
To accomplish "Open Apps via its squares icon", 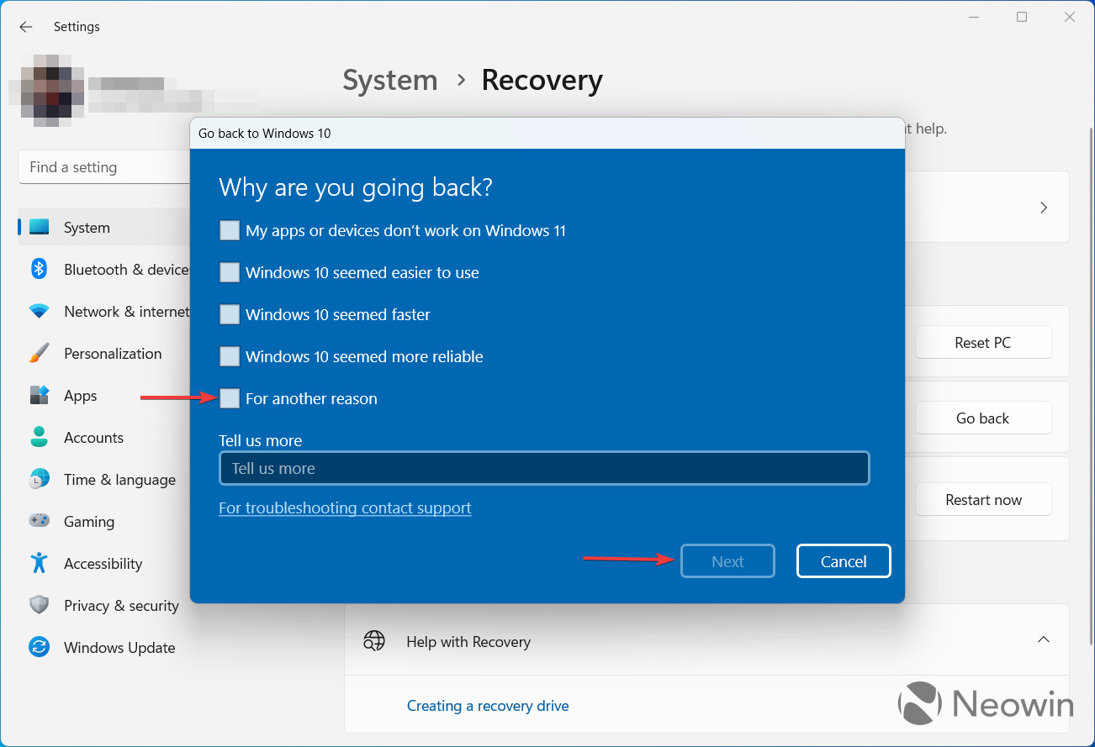I will pyautogui.click(x=39, y=396).
